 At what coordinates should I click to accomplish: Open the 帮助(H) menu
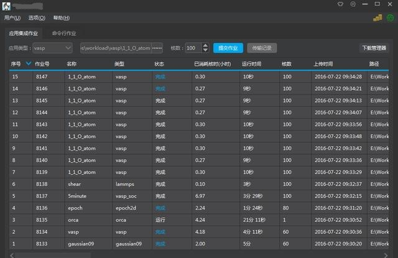pos(62,18)
